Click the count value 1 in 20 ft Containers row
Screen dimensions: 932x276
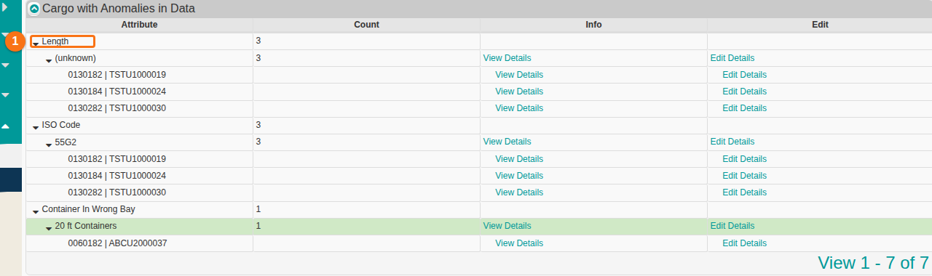(258, 226)
